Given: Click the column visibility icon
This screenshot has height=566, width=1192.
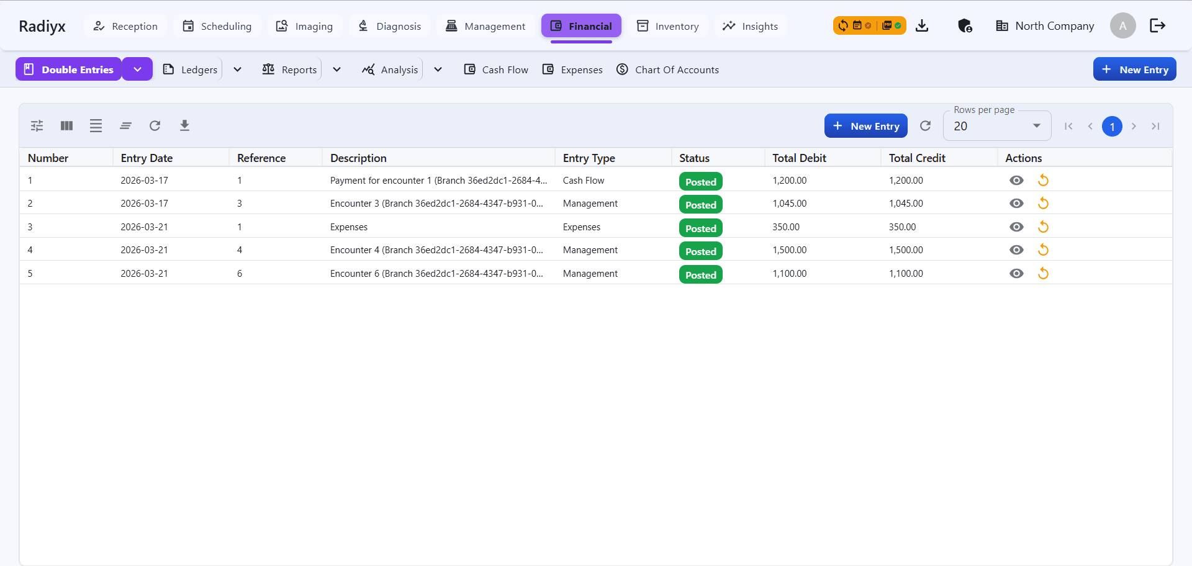Looking at the screenshot, I should pyautogui.click(x=66, y=125).
